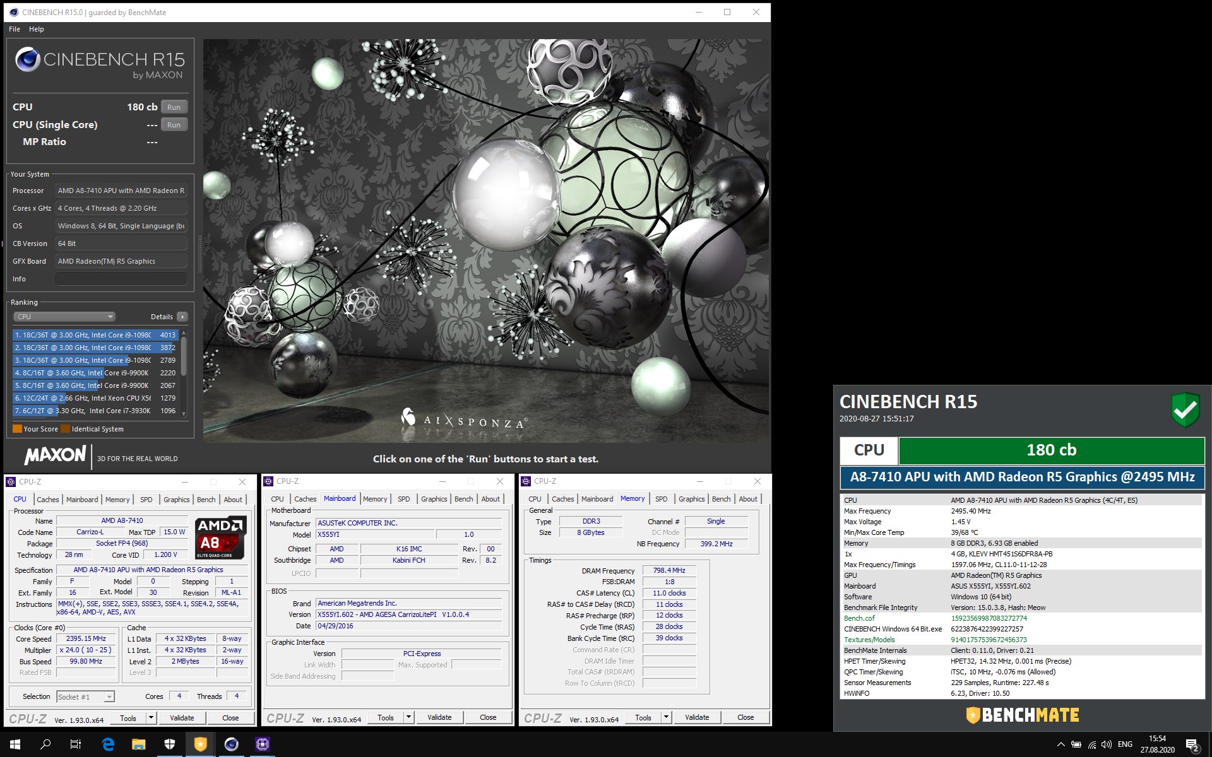Open battery status tray icon
The image size is (1212, 757).
click(x=1076, y=744)
